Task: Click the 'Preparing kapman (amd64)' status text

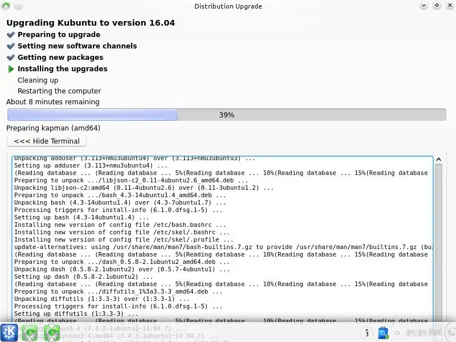Action: pyautogui.click(x=53, y=128)
